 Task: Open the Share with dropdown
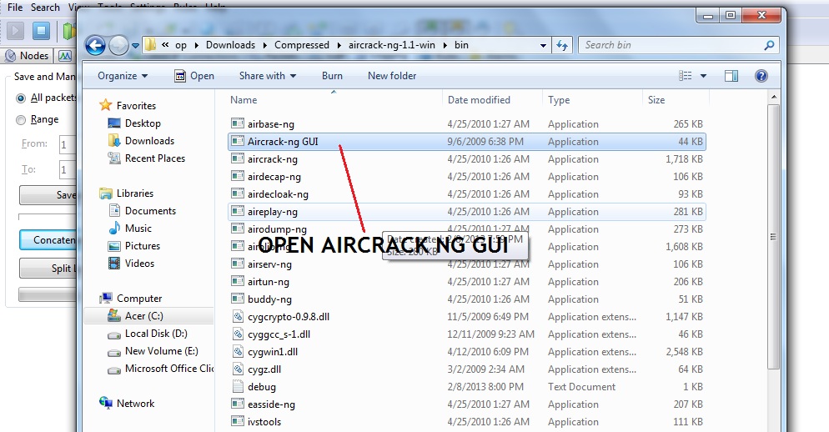pyautogui.click(x=268, y=76)
